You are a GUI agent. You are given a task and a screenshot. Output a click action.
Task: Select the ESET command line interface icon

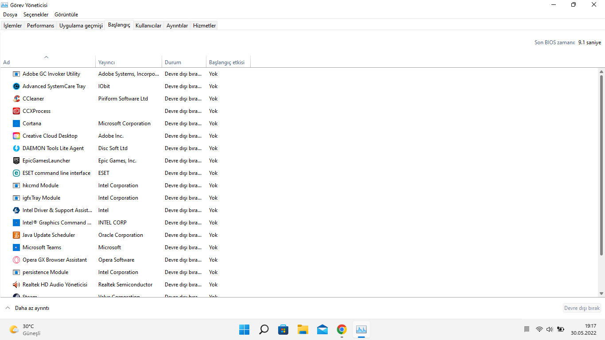coord(16,173)
